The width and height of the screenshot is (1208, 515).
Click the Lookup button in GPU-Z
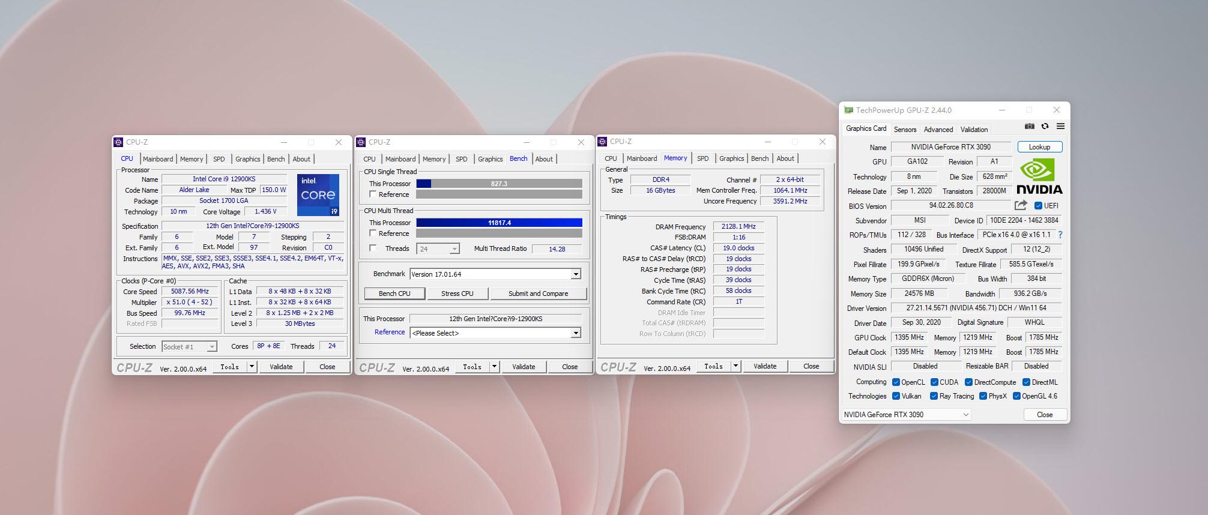point(1040,147)
